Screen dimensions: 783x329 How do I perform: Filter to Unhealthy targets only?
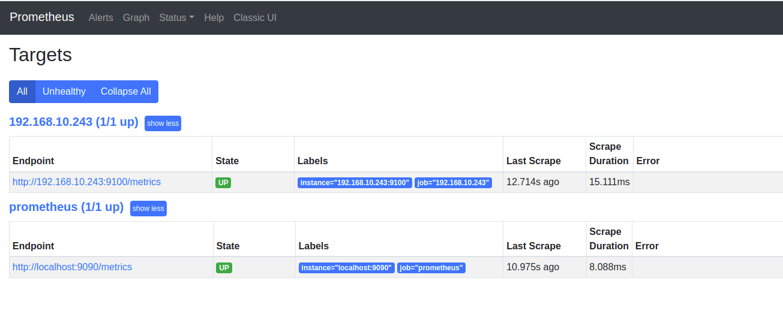[64, 92]
